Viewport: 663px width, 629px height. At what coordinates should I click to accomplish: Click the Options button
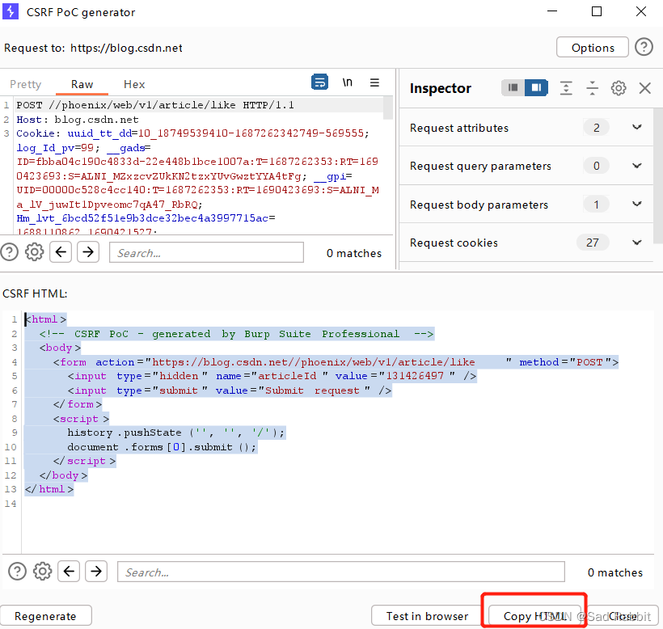click(x=593, y=48)
